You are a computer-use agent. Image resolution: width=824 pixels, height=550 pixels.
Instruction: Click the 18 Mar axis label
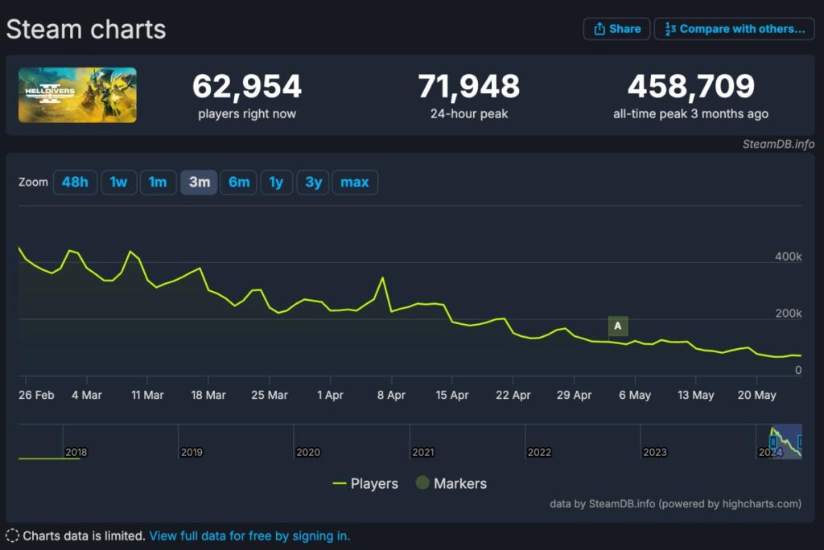pos(208,395)
